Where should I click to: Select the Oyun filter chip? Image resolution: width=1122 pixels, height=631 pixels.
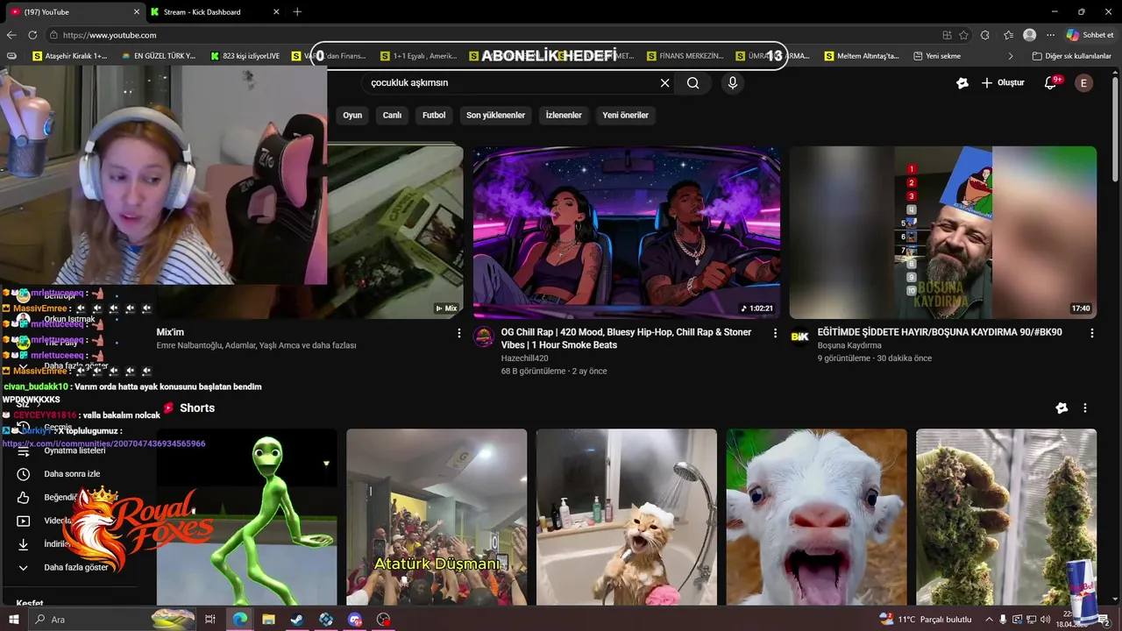(x=352, y=116)
